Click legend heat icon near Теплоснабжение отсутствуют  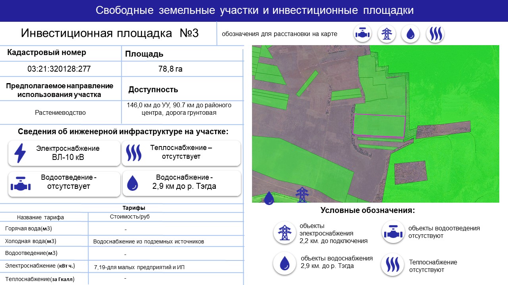(393, 264)
